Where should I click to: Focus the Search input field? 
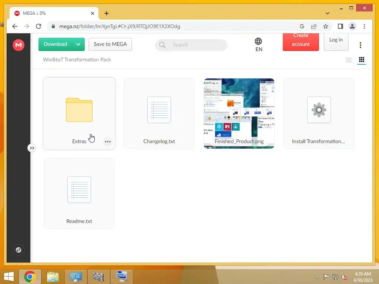(x=191, y=45)
